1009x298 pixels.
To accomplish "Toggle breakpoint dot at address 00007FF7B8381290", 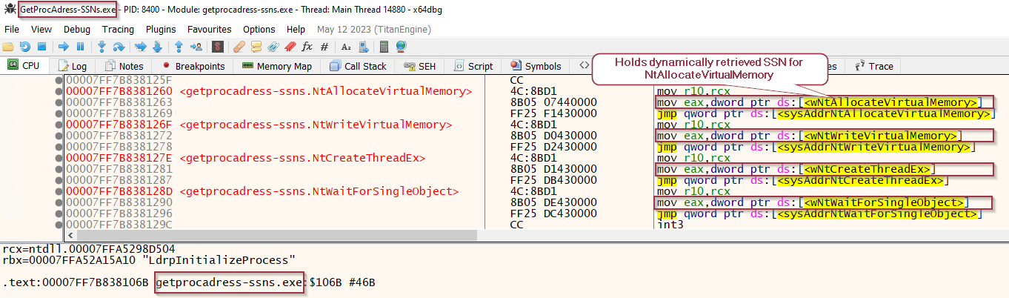I will [59, 202].
